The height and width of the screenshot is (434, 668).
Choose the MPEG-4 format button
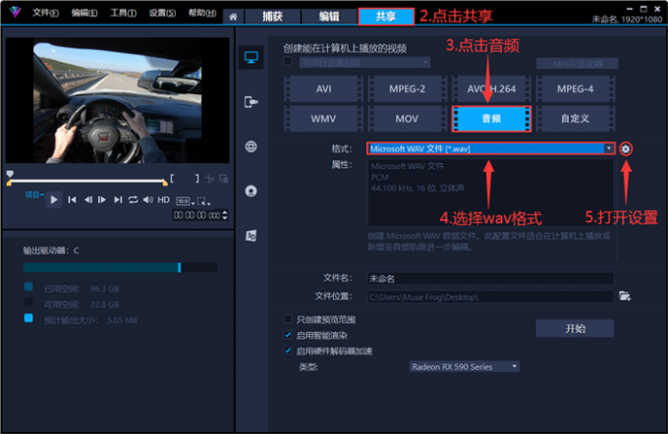click(575, 88)
